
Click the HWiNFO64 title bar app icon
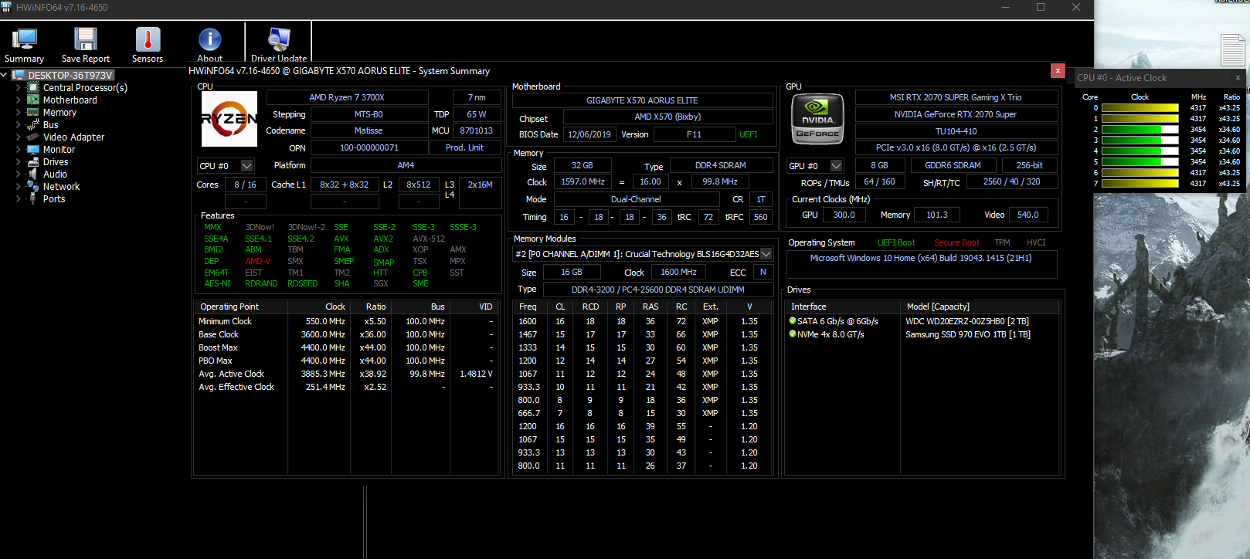(x=7, y=7)
